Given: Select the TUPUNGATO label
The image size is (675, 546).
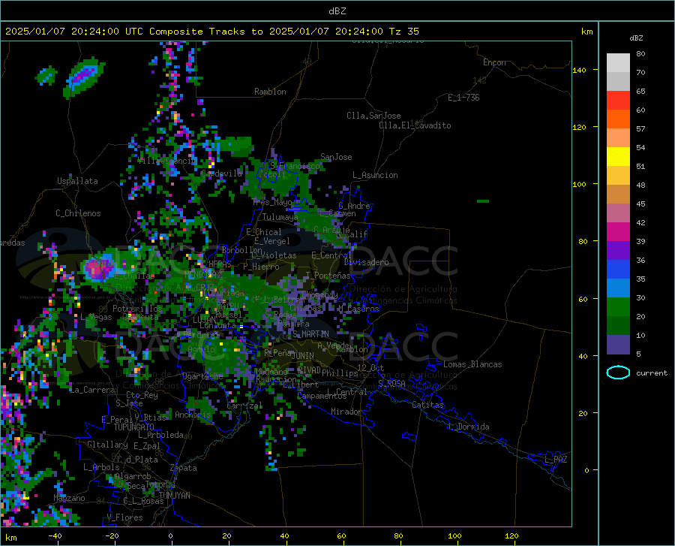Looking at the screenshot, I should (134, 427).
